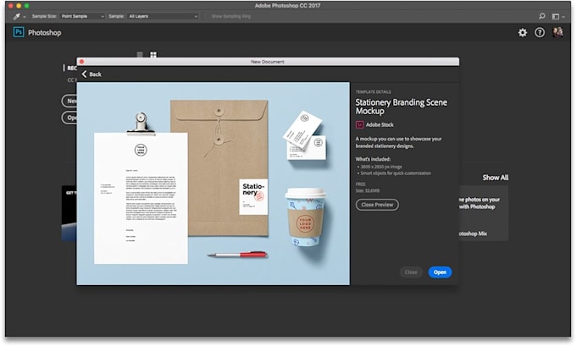Click the Adobe Stock link icon
Image resolution: width=576 pixels, height=346 pixels.
(359, 124)
